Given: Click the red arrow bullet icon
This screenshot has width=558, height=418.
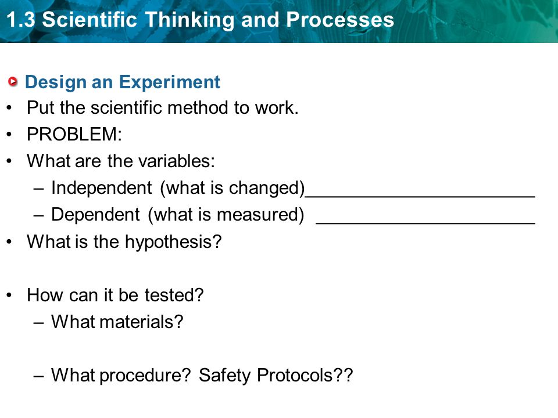Looking at the screenshot, I should click(x=12, y=82).
